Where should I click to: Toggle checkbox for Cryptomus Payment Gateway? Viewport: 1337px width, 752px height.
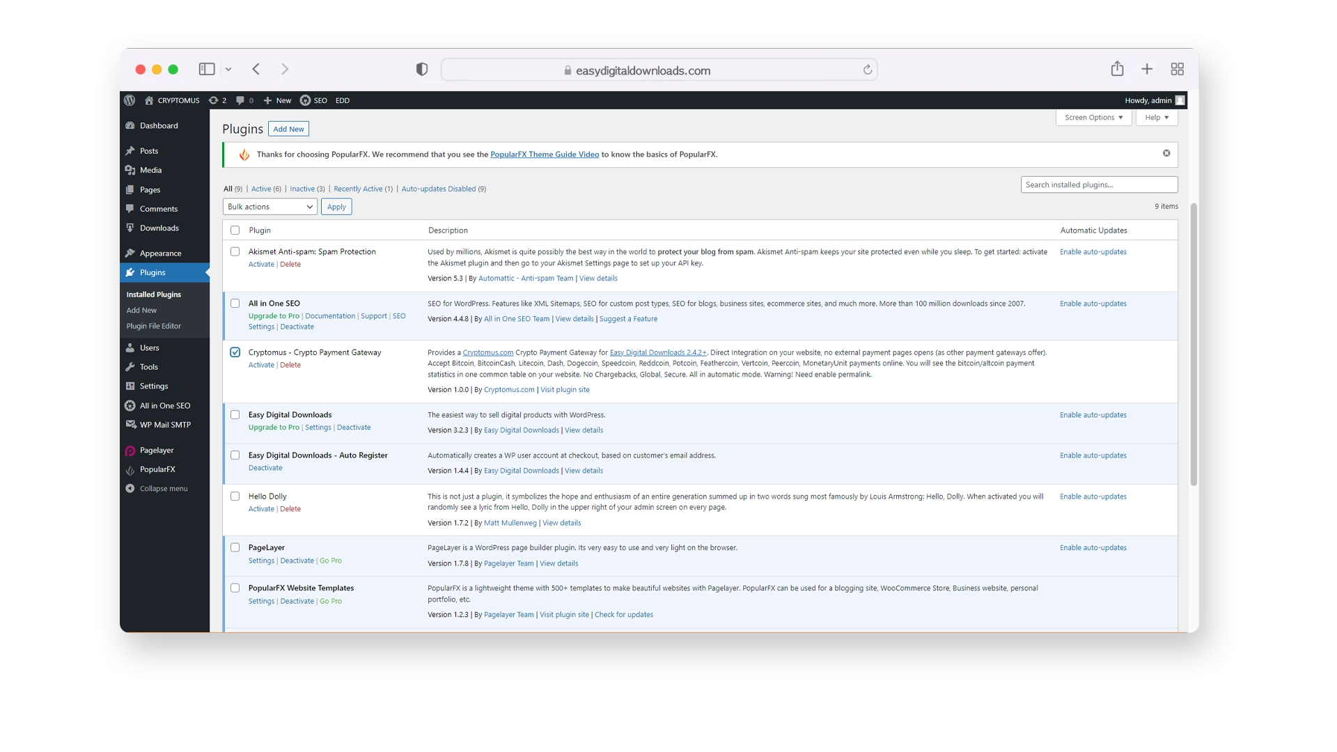click(234, 352)
